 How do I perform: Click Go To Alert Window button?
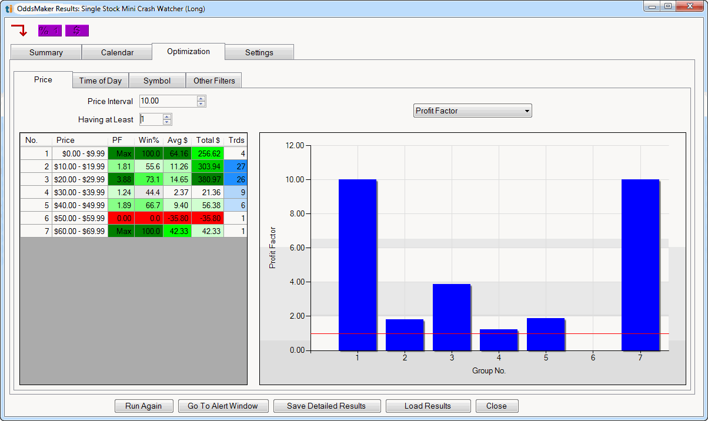point(223,406)
